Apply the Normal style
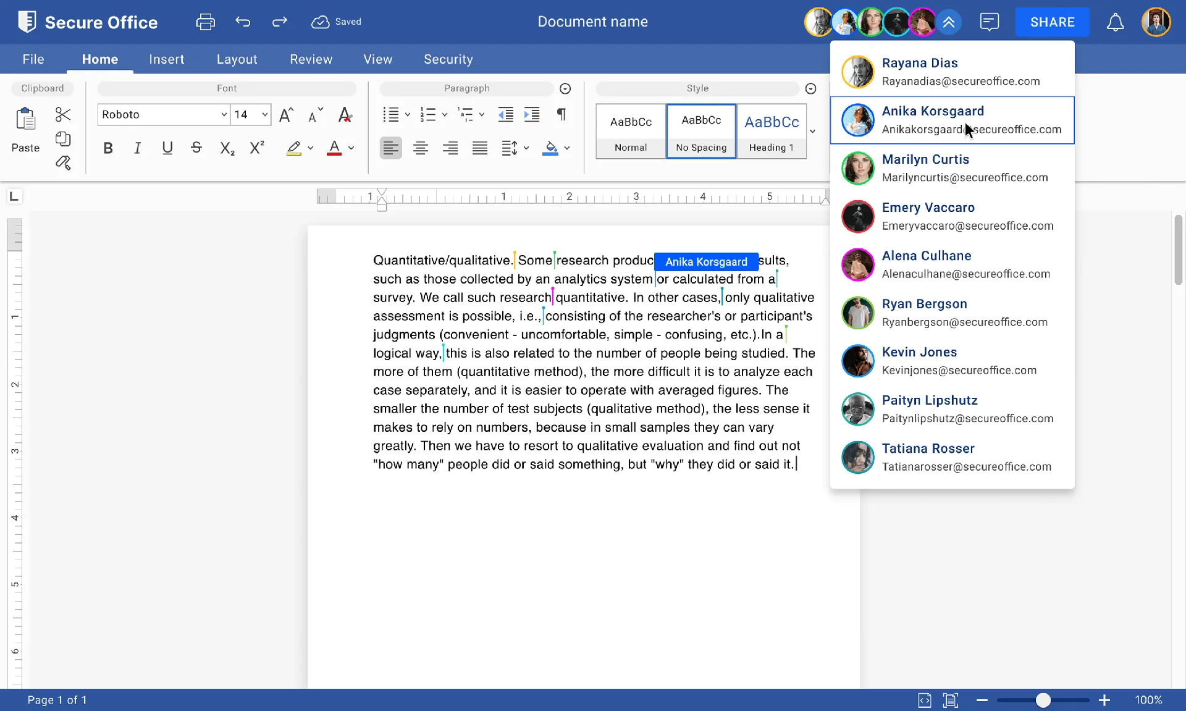 (631, 132)
